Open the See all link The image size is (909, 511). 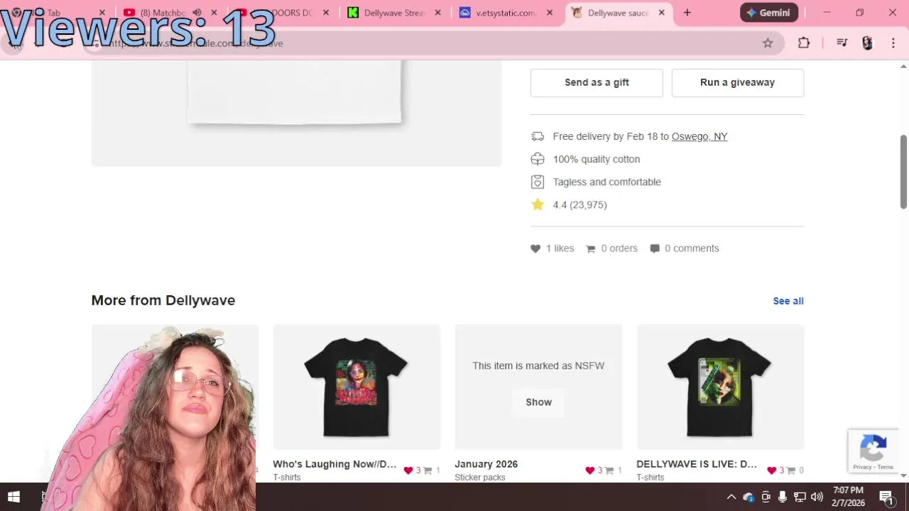coord(788,301)
